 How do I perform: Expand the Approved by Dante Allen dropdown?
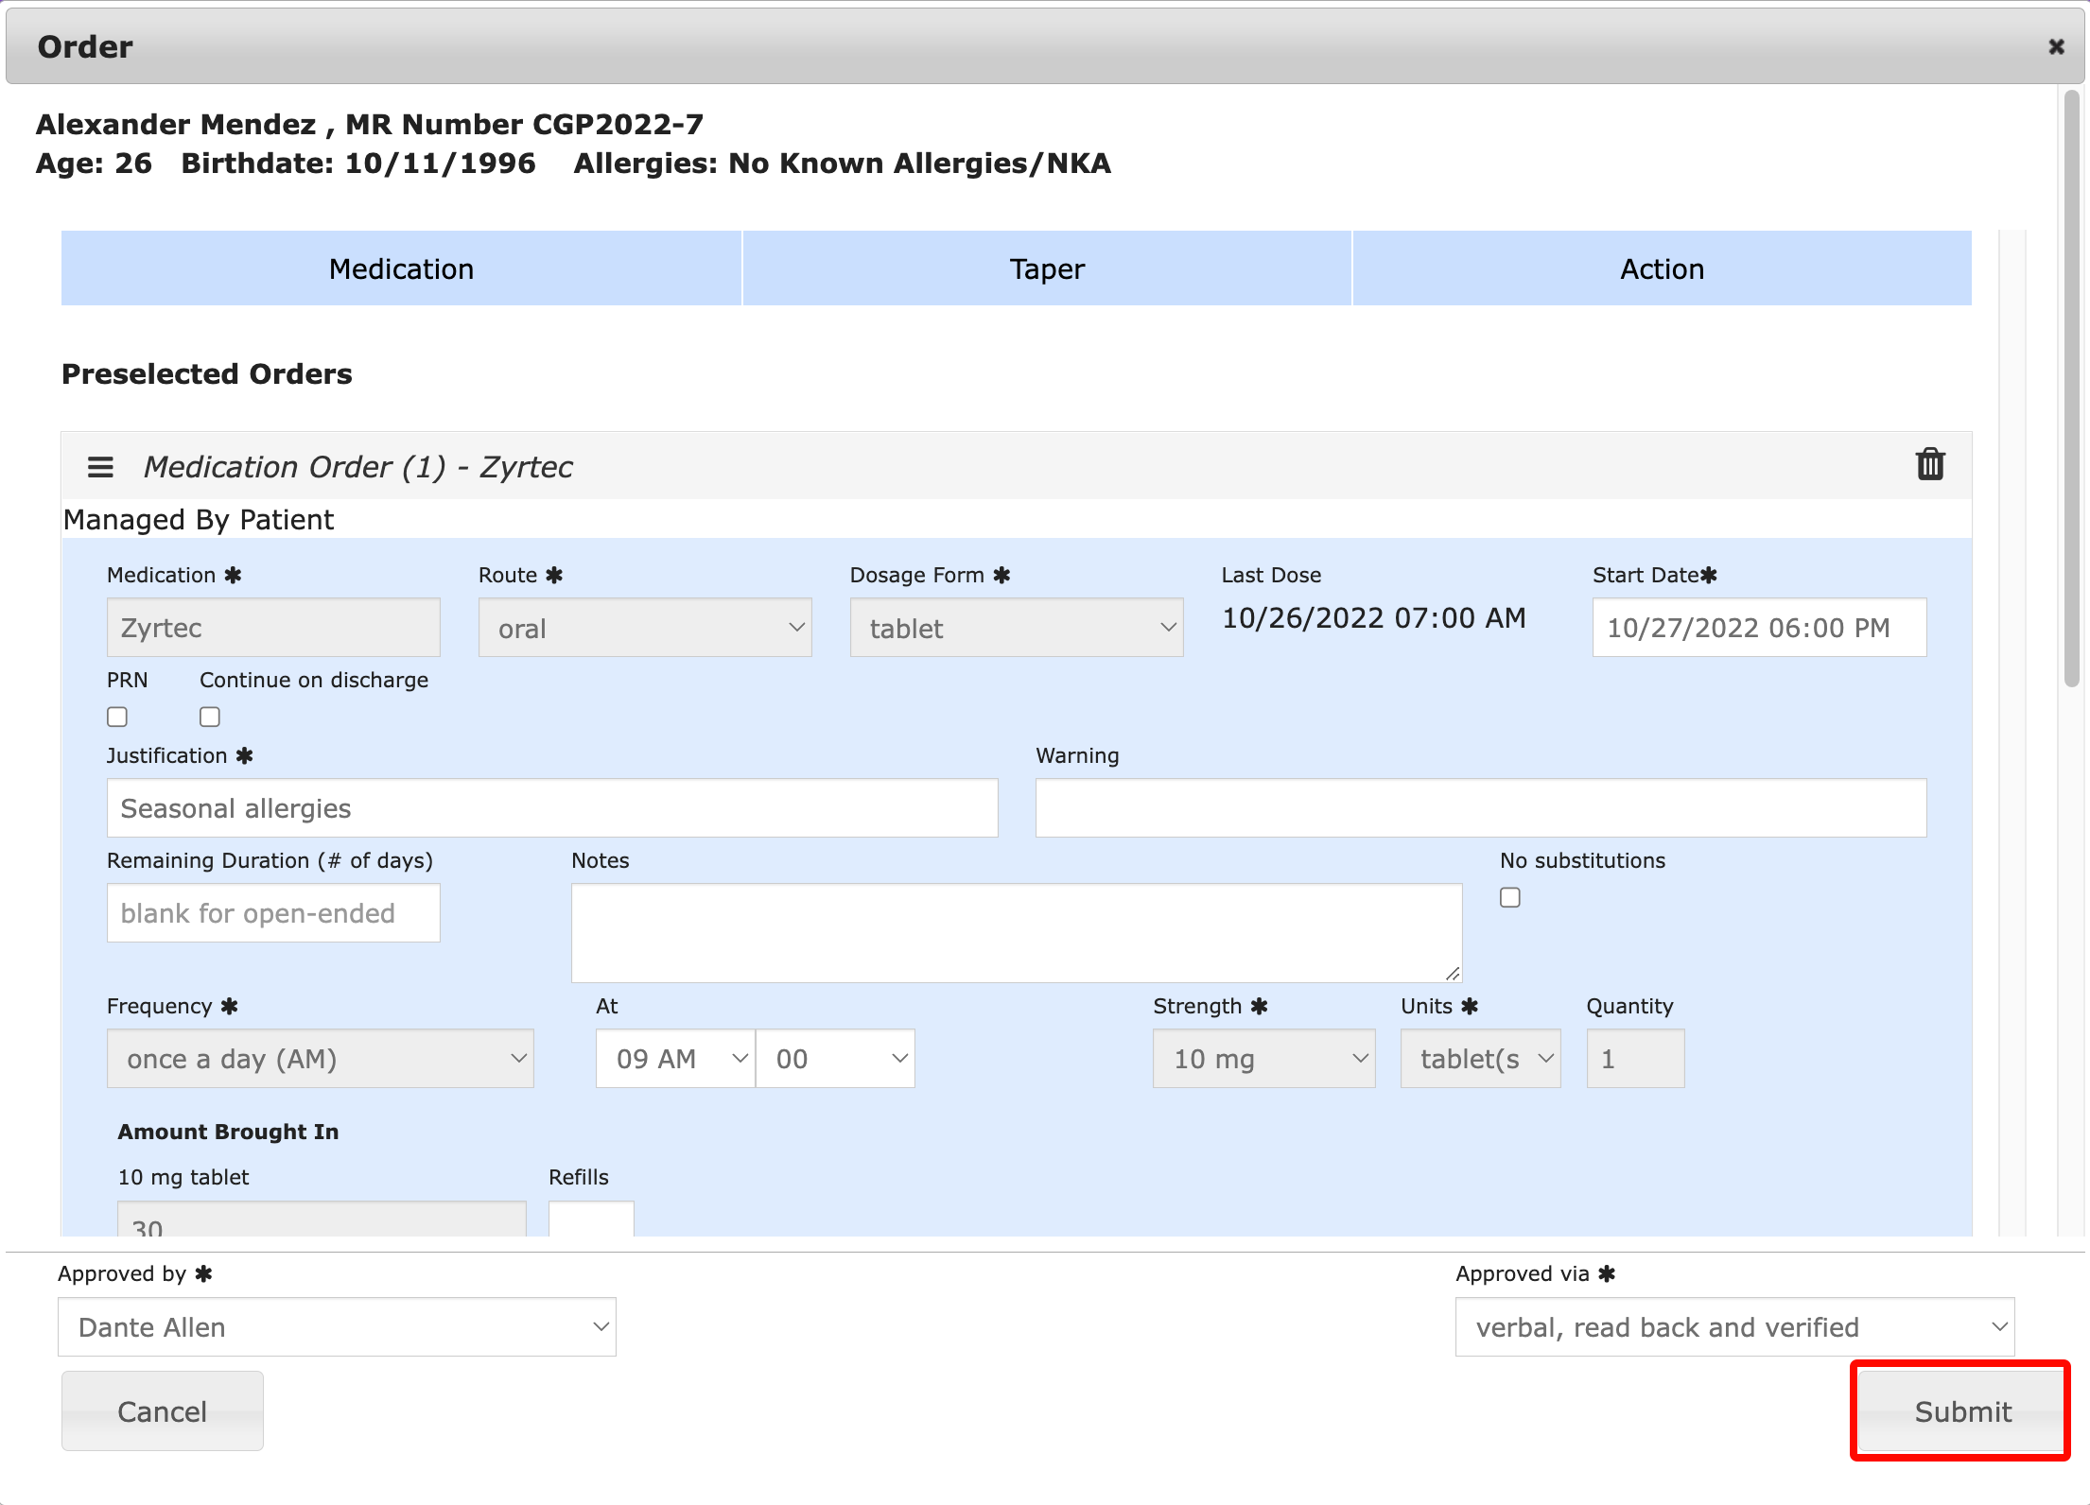(x=337, y=1327)
